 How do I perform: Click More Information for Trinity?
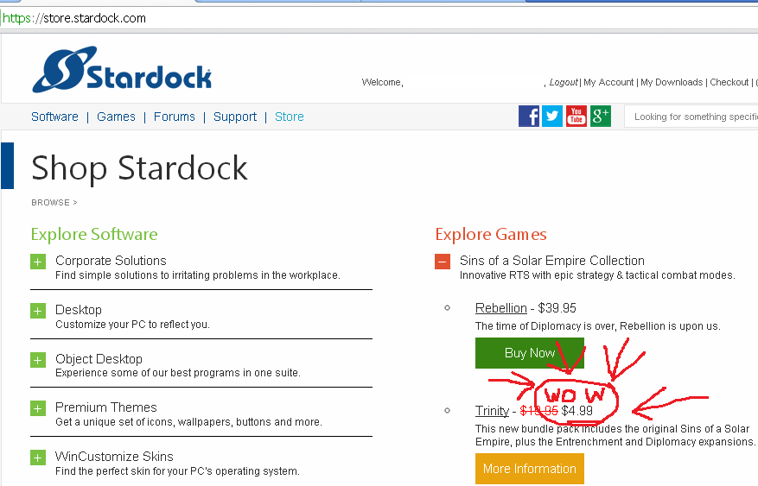[529, 469]
